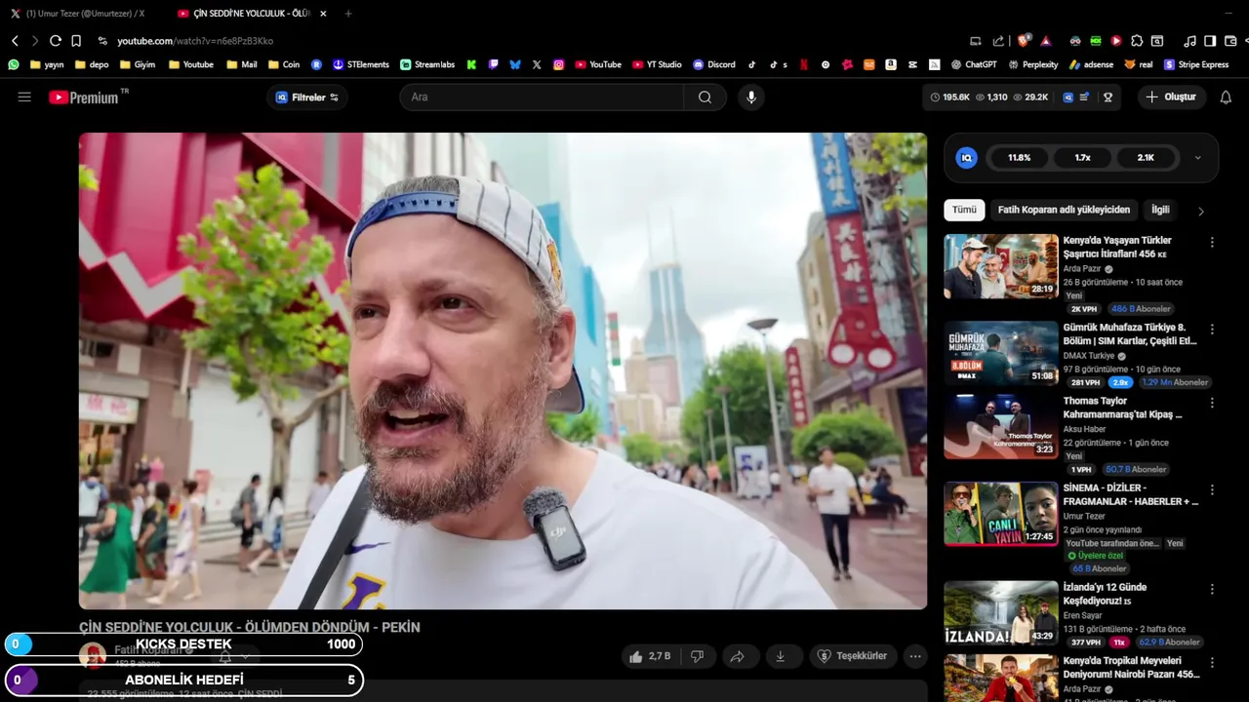
Task: Click the Teşekkürler thanks button
Action: point(851,656)
